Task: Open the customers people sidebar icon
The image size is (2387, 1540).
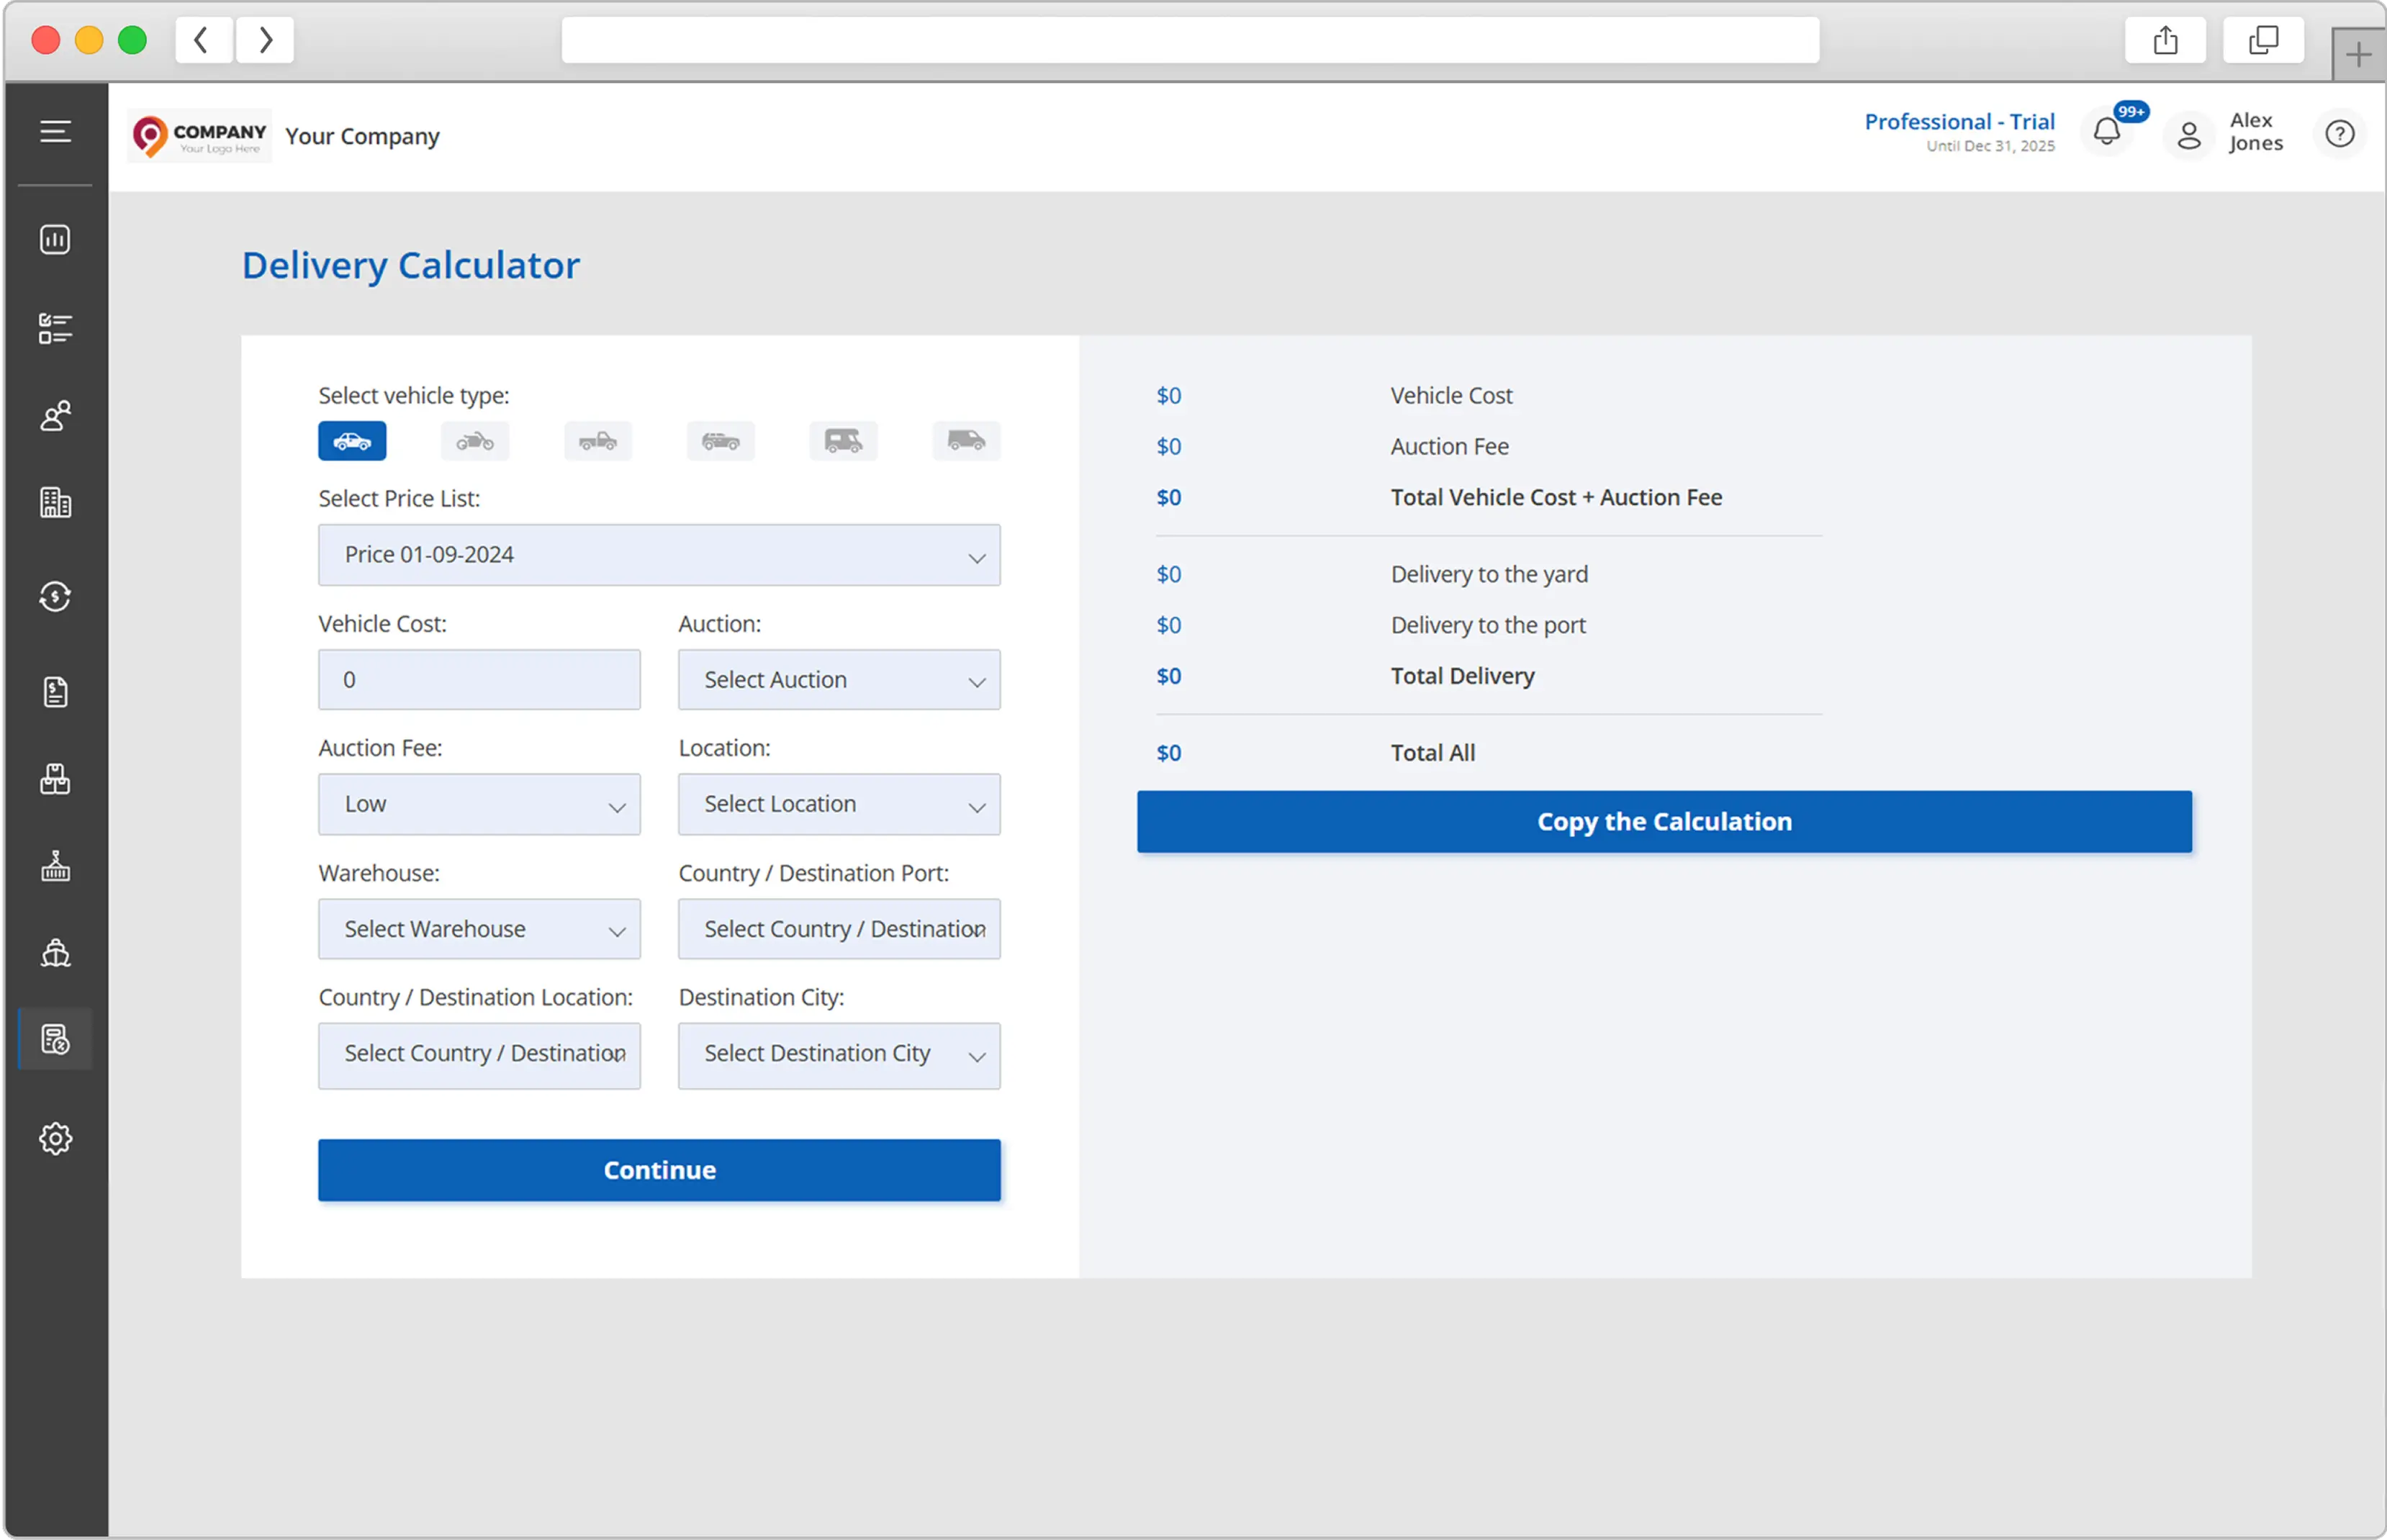Action: 55,415
